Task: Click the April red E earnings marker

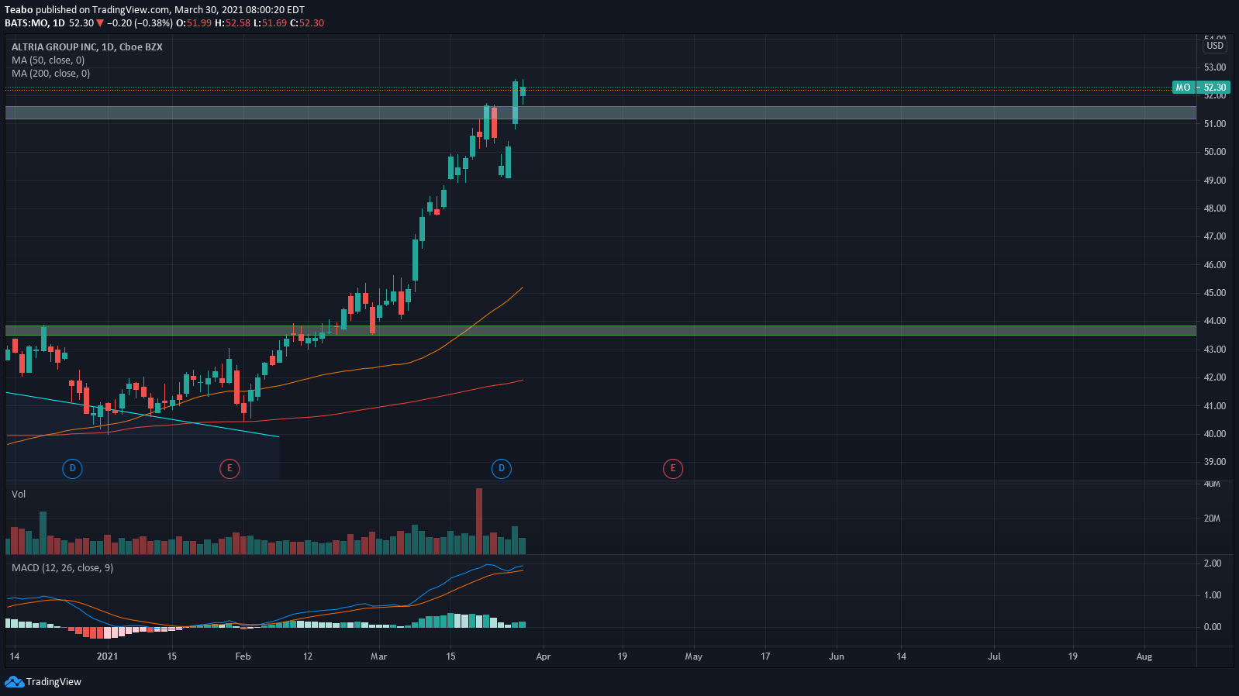Action: click(x=673, y=468)
